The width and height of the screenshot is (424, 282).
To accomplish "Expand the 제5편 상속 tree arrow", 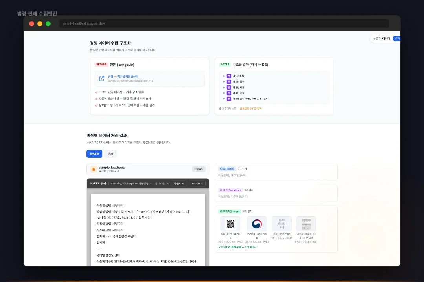I will [x=224, y=99].
